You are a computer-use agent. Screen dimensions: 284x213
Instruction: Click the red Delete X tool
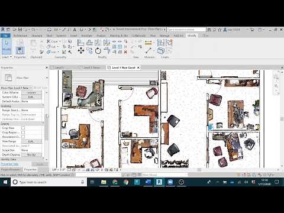pyautogui.click(x=125, y=52)
